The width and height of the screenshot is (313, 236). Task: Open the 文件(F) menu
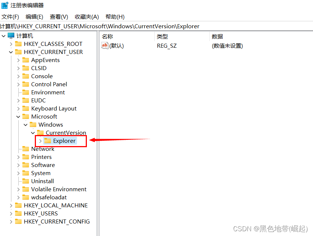[x=10, y=17]
